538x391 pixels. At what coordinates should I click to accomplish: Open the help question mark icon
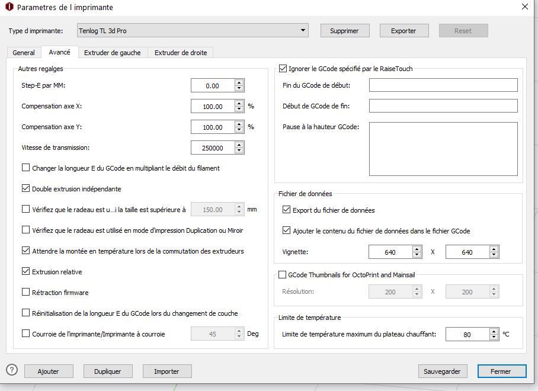[x=12, y=370]
